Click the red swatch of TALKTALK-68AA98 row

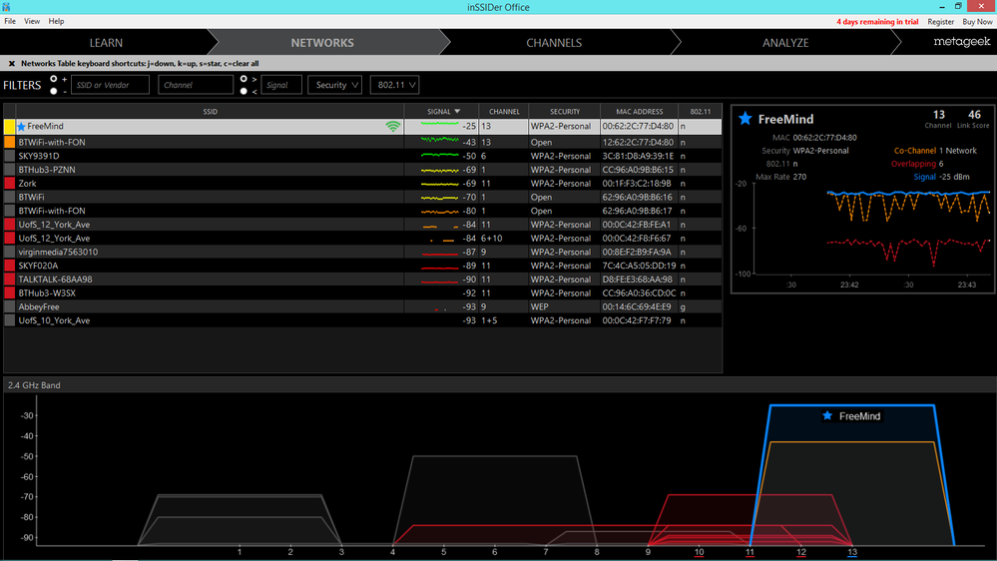tap(10, 280)
